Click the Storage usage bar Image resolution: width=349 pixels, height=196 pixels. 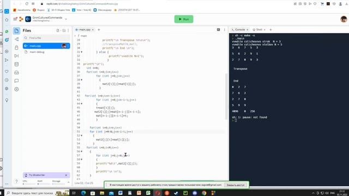pyautogui.click(x=58, y=184)
